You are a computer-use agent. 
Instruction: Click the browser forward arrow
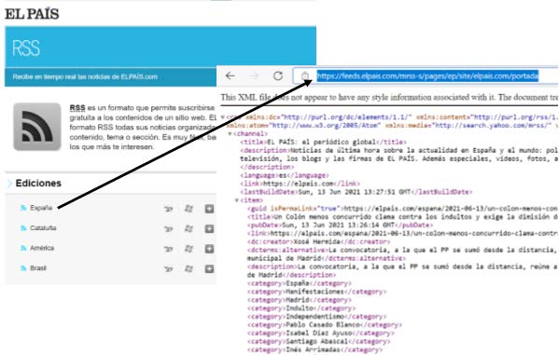point(254,75)
